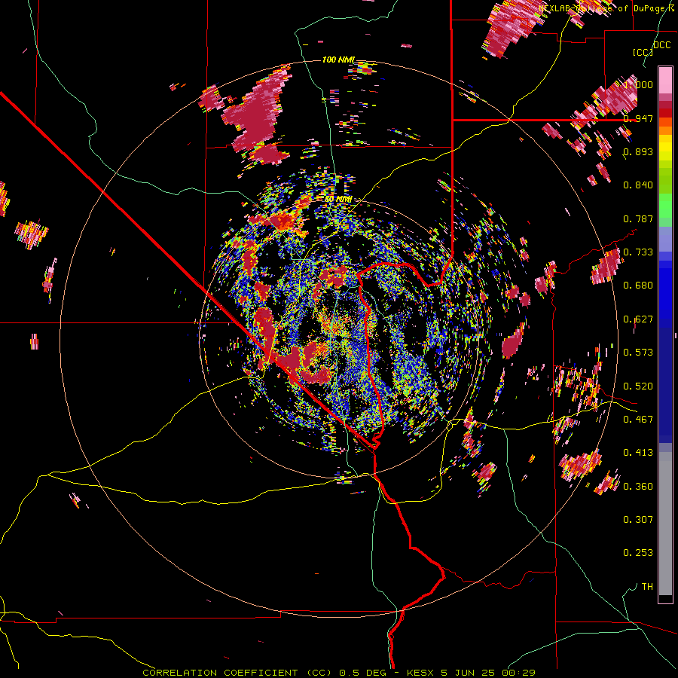Screen dimensions: 678x678
Task: Pick the light pink top segment of color bar
Action: tap(665, 80)
